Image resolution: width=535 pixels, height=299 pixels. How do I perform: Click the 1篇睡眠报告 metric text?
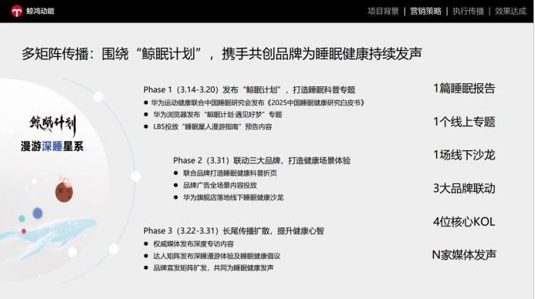(x=464, y=89)
